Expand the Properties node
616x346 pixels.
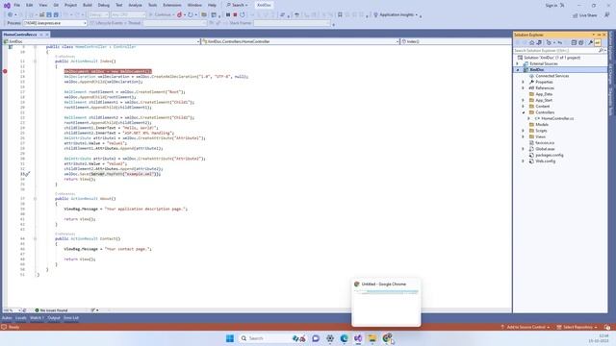click(x=523, y=82)
